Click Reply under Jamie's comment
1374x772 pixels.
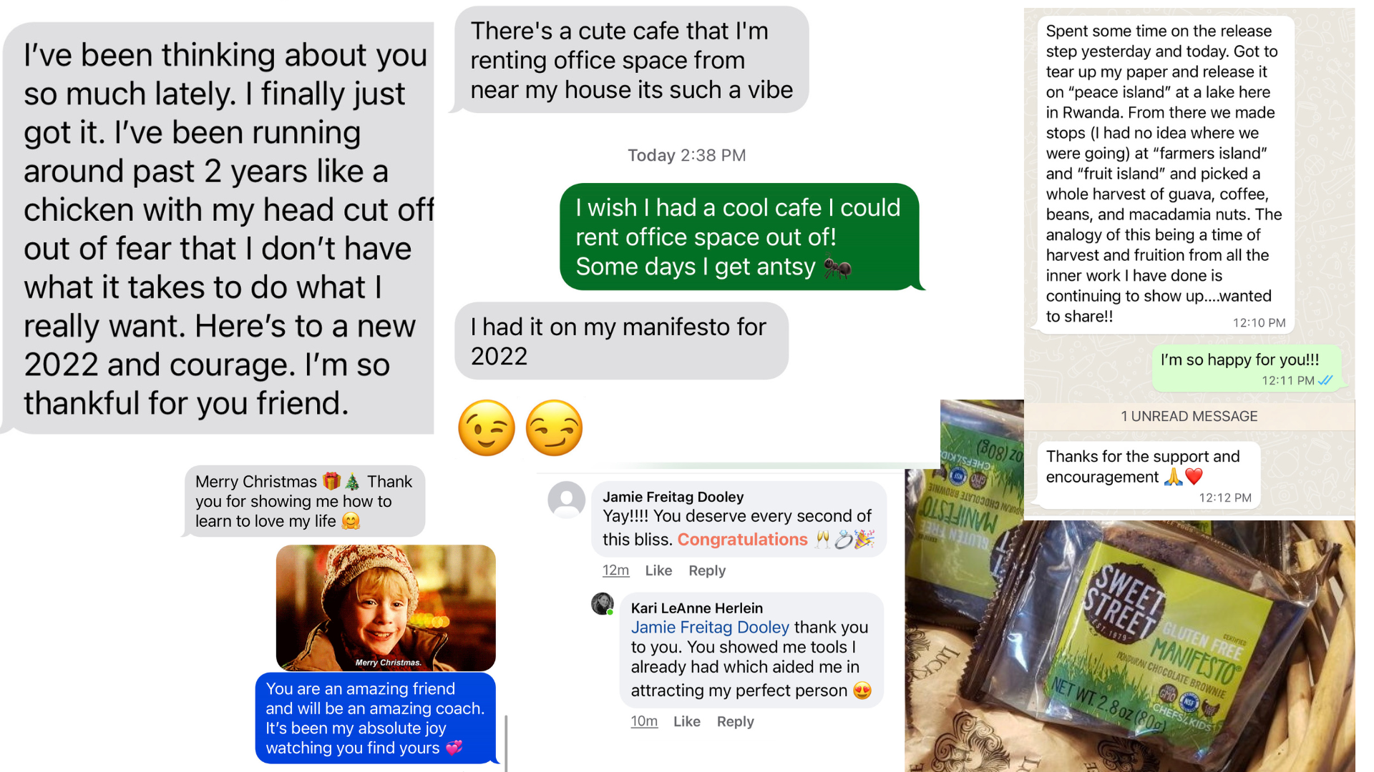click(x=707, y=570)
